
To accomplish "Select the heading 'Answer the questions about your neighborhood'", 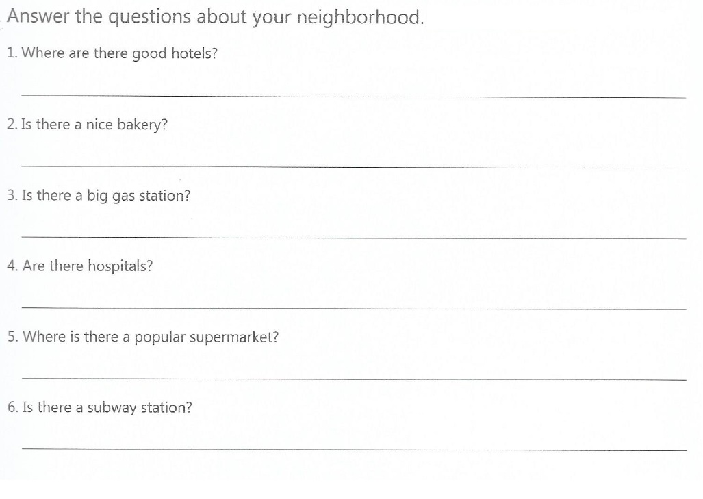I will [x=215, y=18].
